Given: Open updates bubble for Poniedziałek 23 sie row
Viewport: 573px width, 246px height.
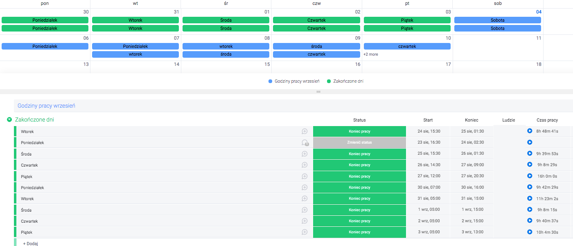Looking at the screenshot, I should coord(305,142).
